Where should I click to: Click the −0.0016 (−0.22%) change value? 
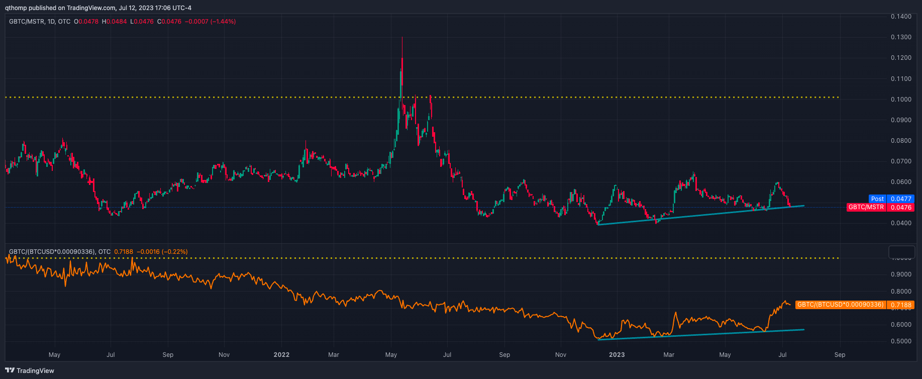[162, 252]
